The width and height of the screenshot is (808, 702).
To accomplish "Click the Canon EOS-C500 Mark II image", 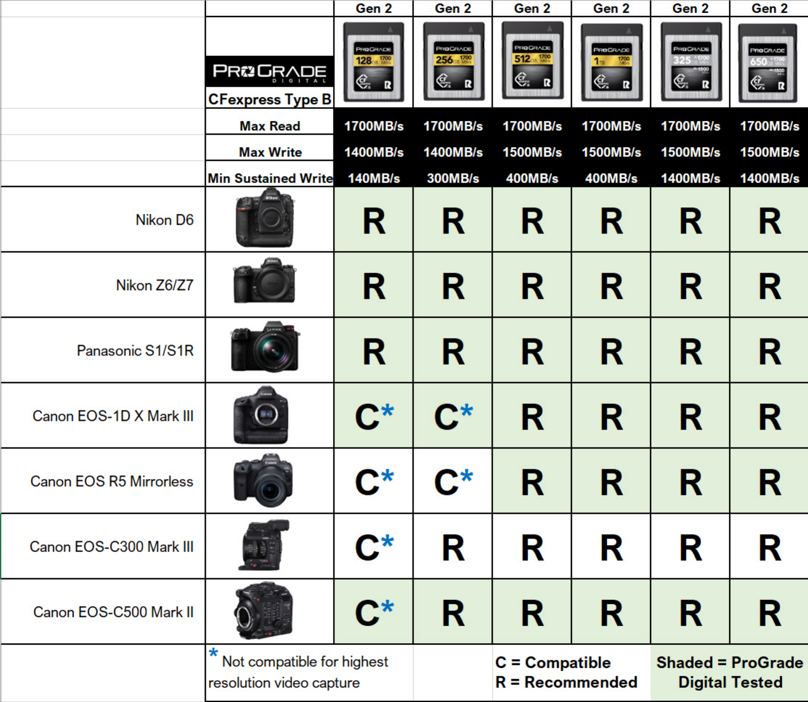I will pos(264,611).
